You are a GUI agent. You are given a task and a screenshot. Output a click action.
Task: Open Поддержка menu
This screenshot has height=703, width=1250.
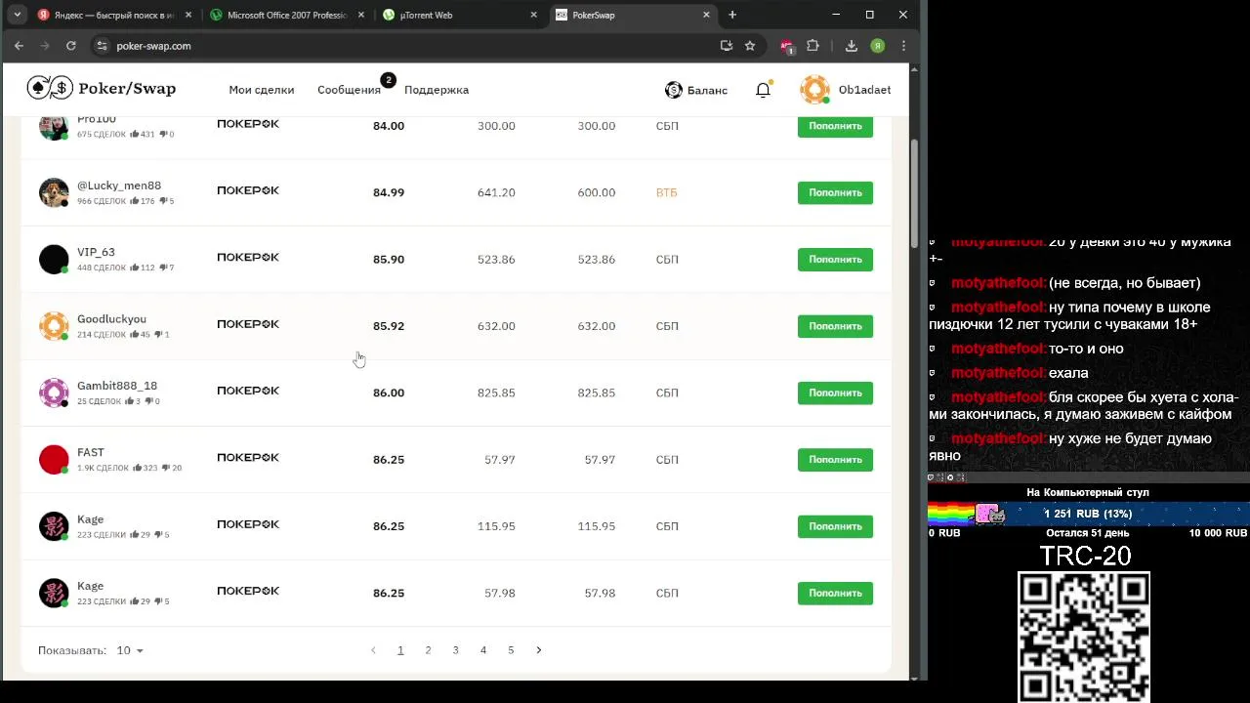(437, 90)
